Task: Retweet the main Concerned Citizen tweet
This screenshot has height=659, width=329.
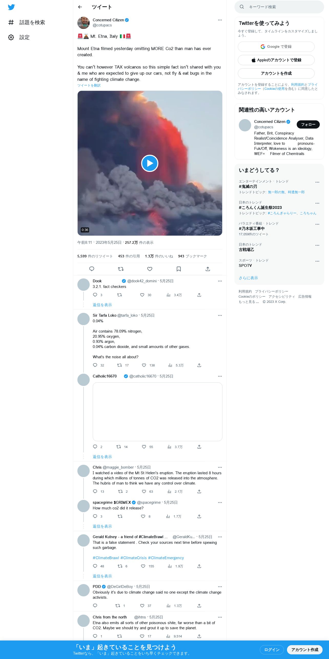Action: point(121,269)
